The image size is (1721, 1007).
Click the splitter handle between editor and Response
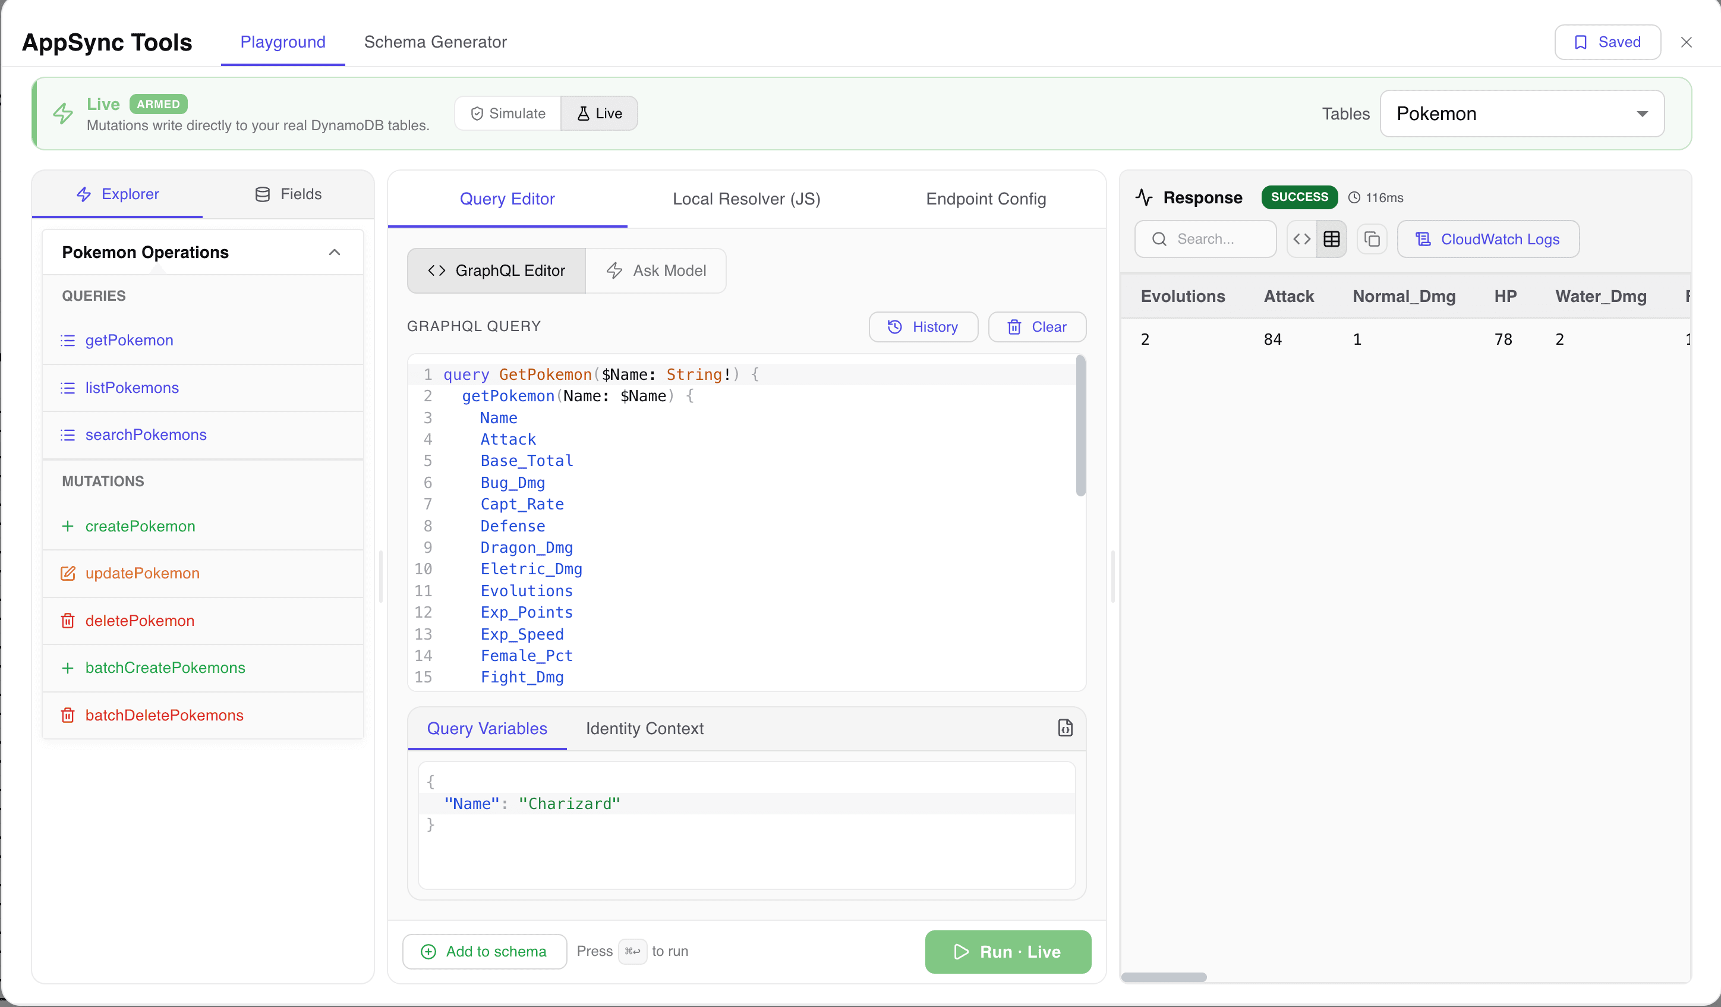[x=1112, y=576]
